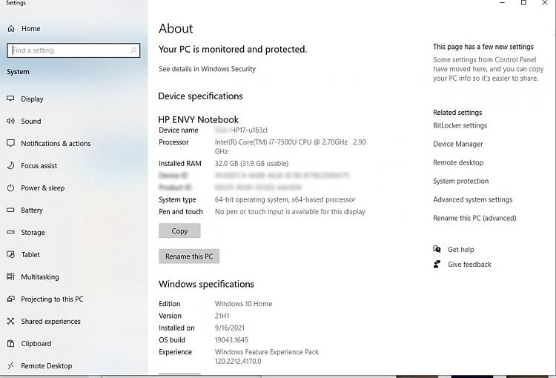Click the Give feedback link
The image size is (556, 378).
pyautogui.click(x=469, y=265)
